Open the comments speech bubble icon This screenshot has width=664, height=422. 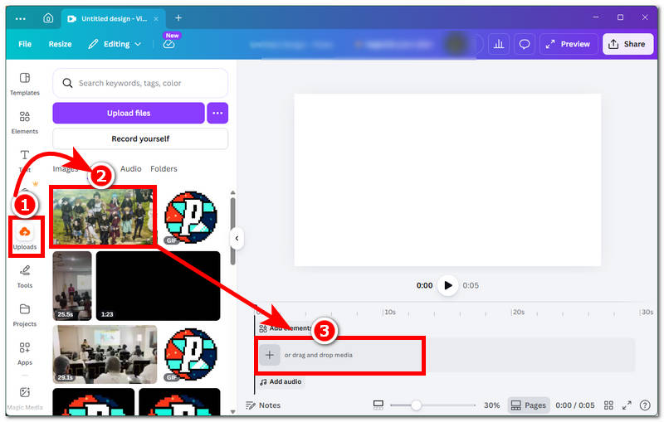pyautogui.click(x=524, y=44)
